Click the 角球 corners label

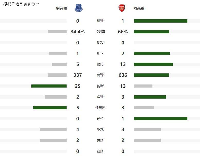coord(100,97)
